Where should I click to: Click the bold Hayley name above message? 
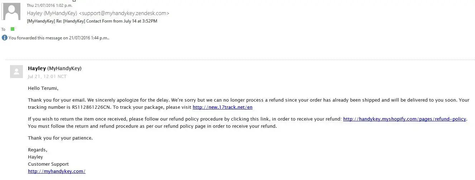click(37, 68)
